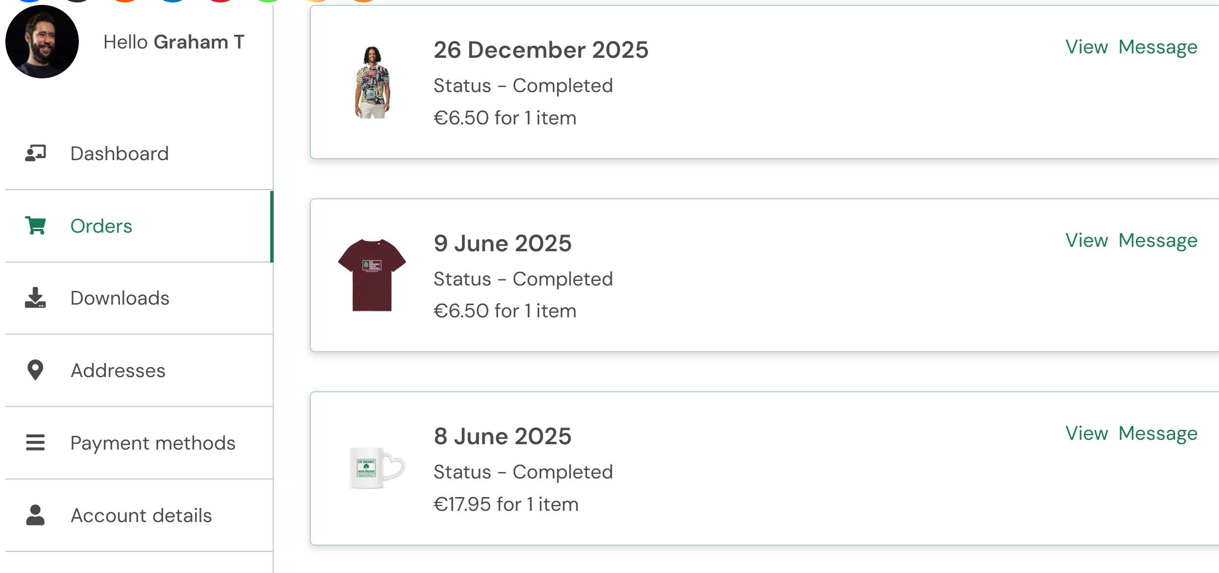
Task: Go to the Downloads section
Action: click(120, 298)
